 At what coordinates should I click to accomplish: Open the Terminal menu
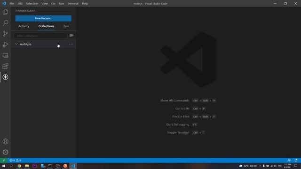point(73,3)
